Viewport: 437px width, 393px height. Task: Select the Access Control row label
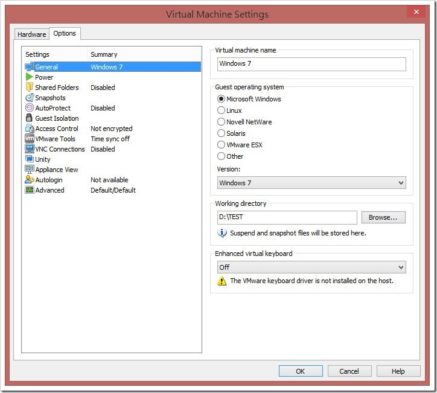(x=57, y=129)
